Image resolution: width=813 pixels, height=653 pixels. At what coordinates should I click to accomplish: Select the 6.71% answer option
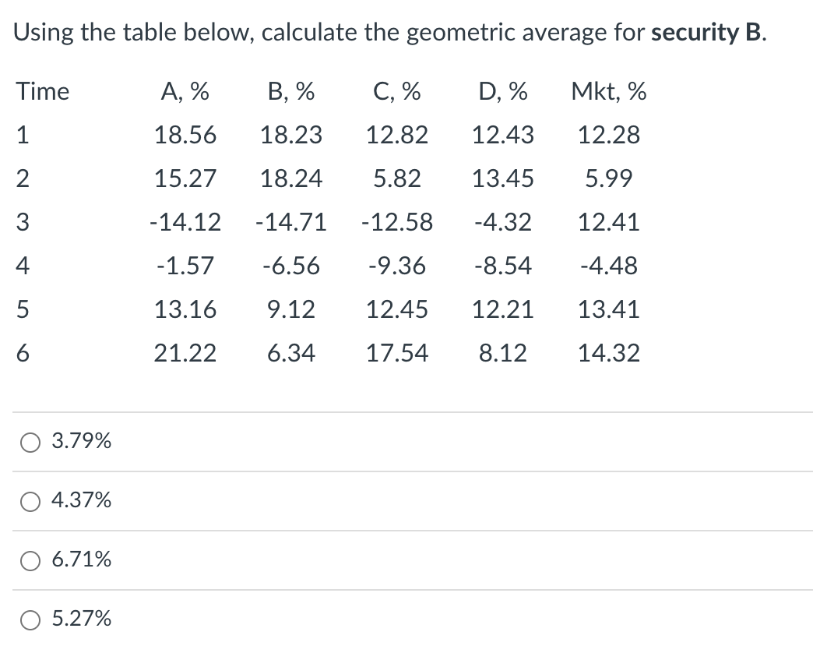30,560
